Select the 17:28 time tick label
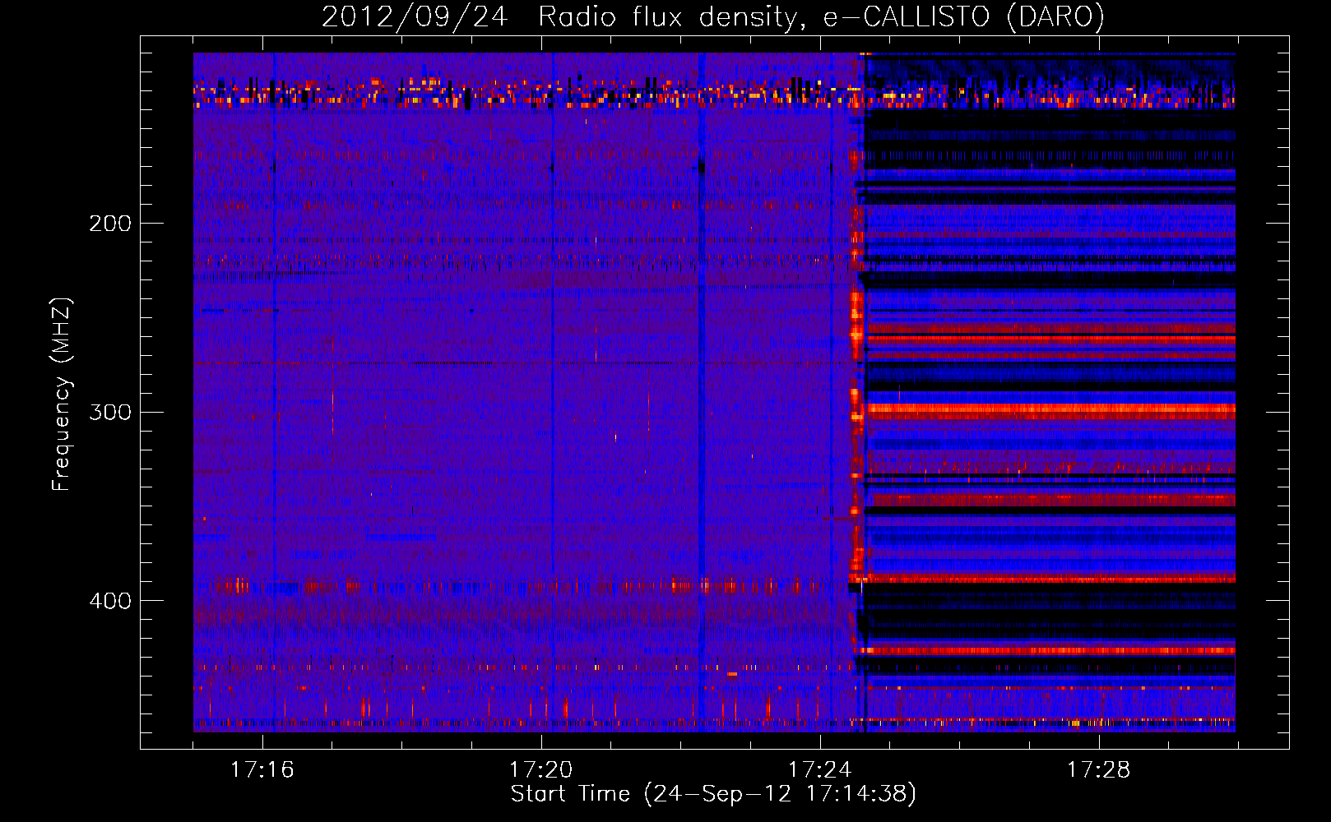Viewport: 1331px width, 822px height. (x=1099, y=769)
